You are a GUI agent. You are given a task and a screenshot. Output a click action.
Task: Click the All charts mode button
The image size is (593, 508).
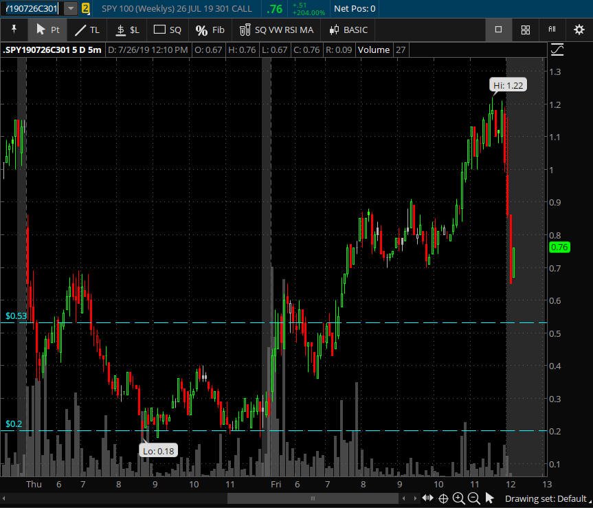coord(552,30)
